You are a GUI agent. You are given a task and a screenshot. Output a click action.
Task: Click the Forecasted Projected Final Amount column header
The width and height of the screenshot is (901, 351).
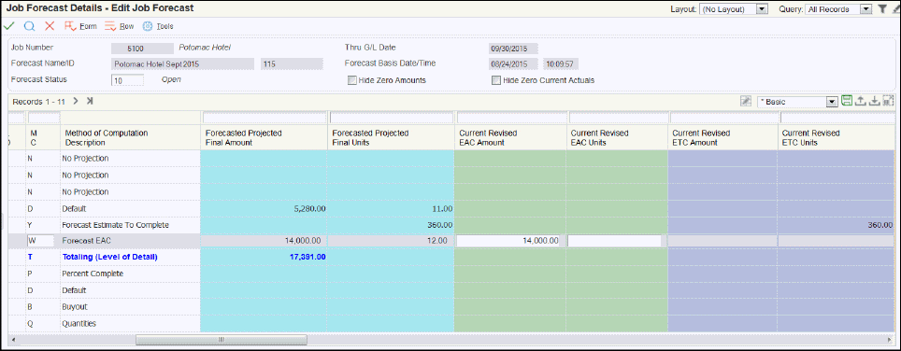264,137
